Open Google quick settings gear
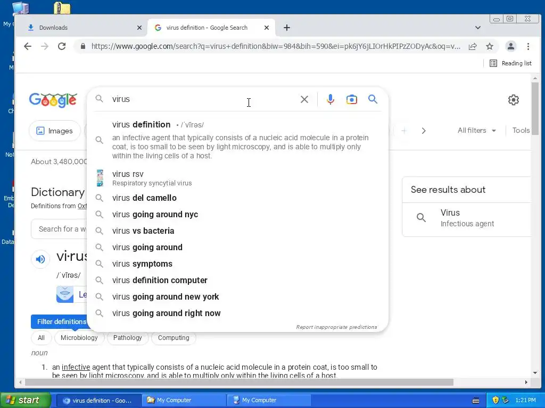545x408 pixels. tap(514, 100)
